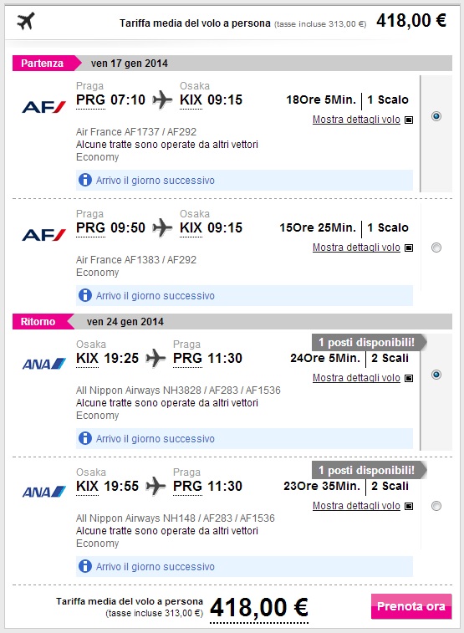Image resolution: width=464 pixels, height=633 pixels.
Task: Click the Ritorno tab label
Action: pos(38,321)
